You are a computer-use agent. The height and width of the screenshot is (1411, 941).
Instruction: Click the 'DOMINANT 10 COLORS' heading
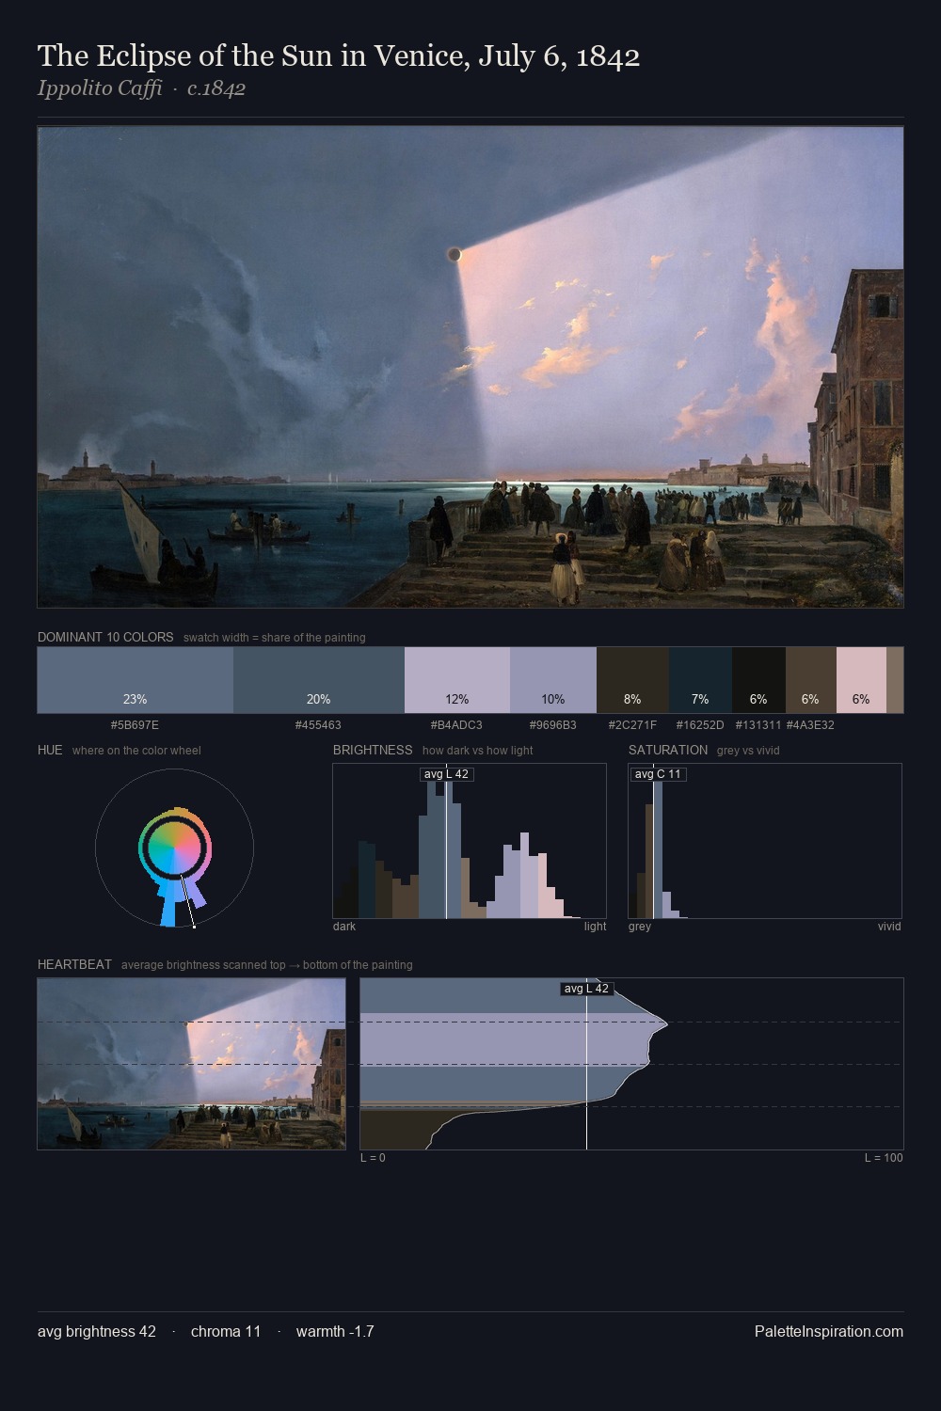(x=105, y=637)
